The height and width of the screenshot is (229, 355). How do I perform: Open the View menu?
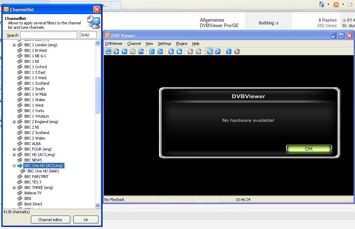(149, 44)
